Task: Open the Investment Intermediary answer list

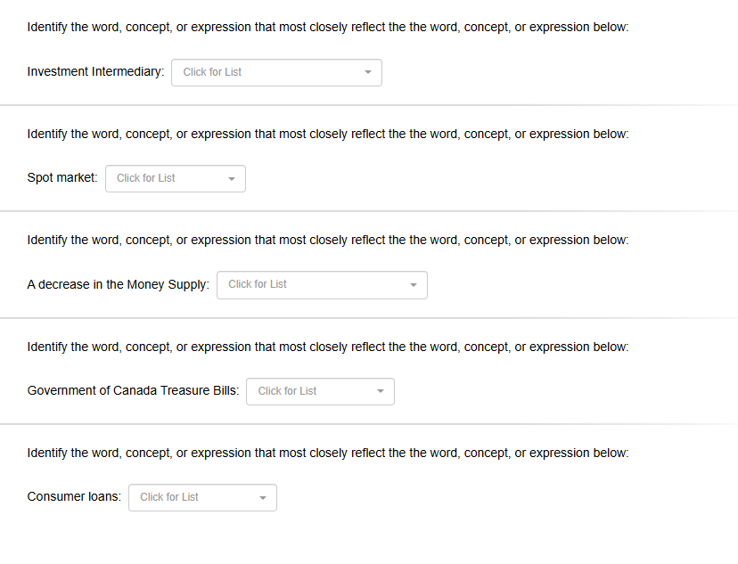Action: click(276, 72)
